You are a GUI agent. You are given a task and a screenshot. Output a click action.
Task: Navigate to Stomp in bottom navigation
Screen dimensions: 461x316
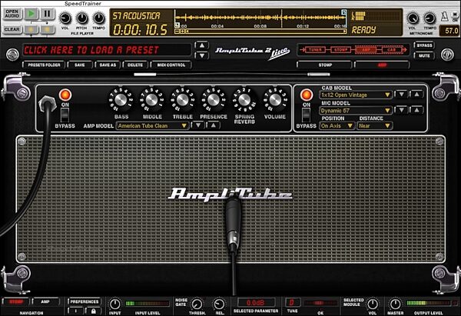[x=16, y=302]
